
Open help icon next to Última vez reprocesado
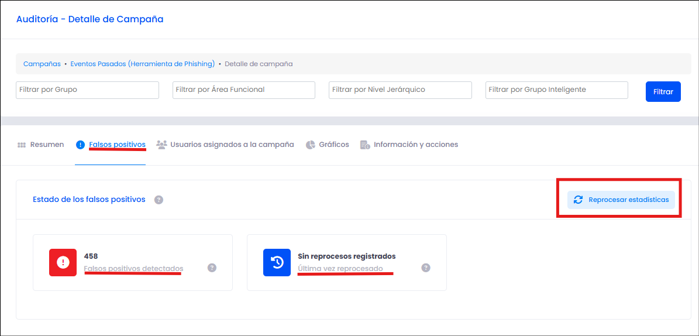tap(426, 268)
